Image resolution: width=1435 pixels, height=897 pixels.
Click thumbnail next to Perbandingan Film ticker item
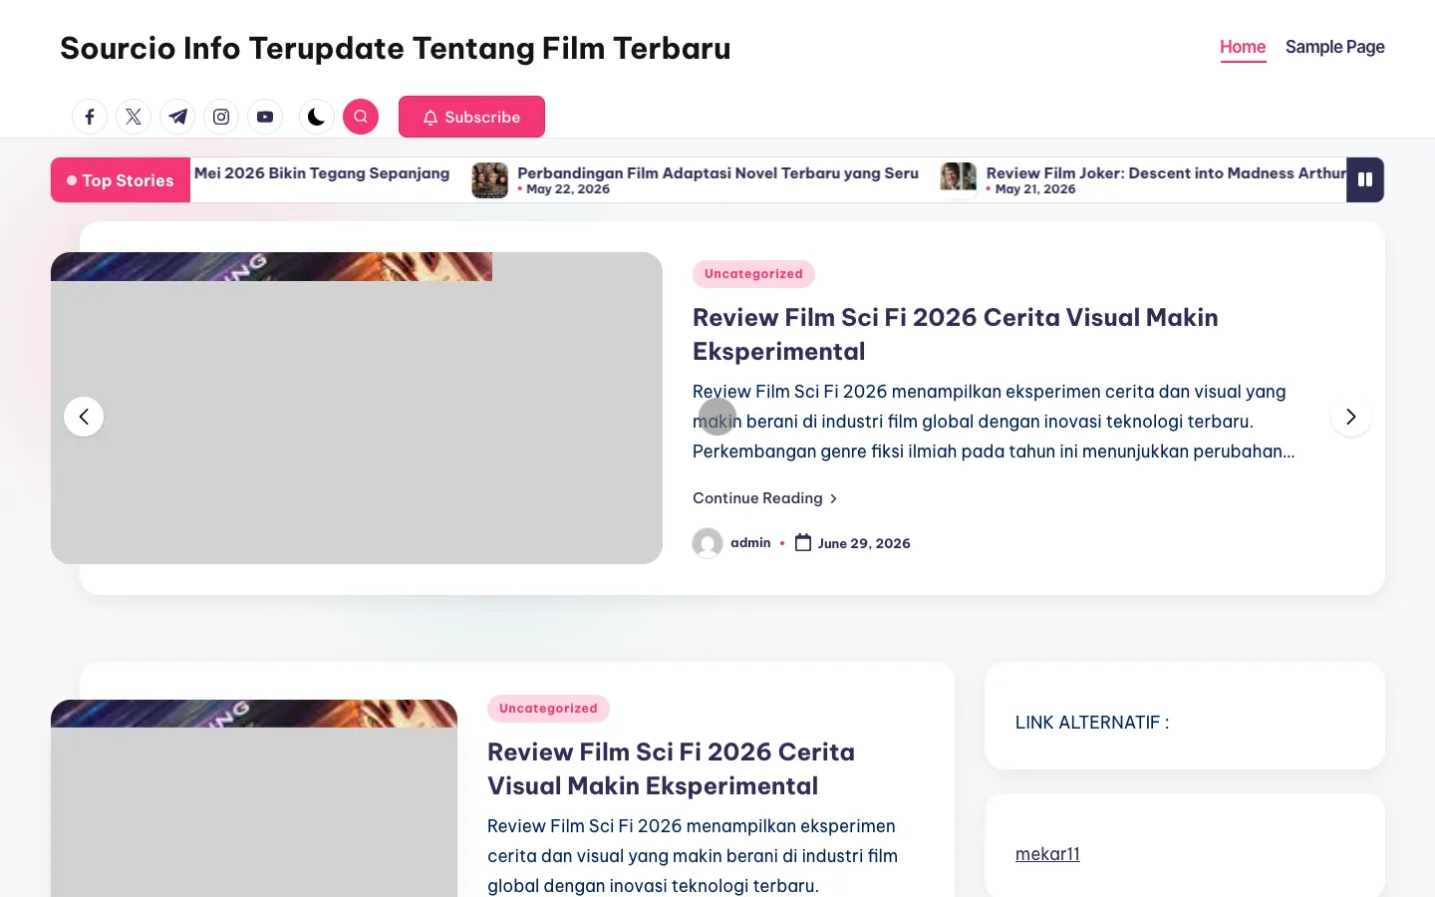coord(490,180)
